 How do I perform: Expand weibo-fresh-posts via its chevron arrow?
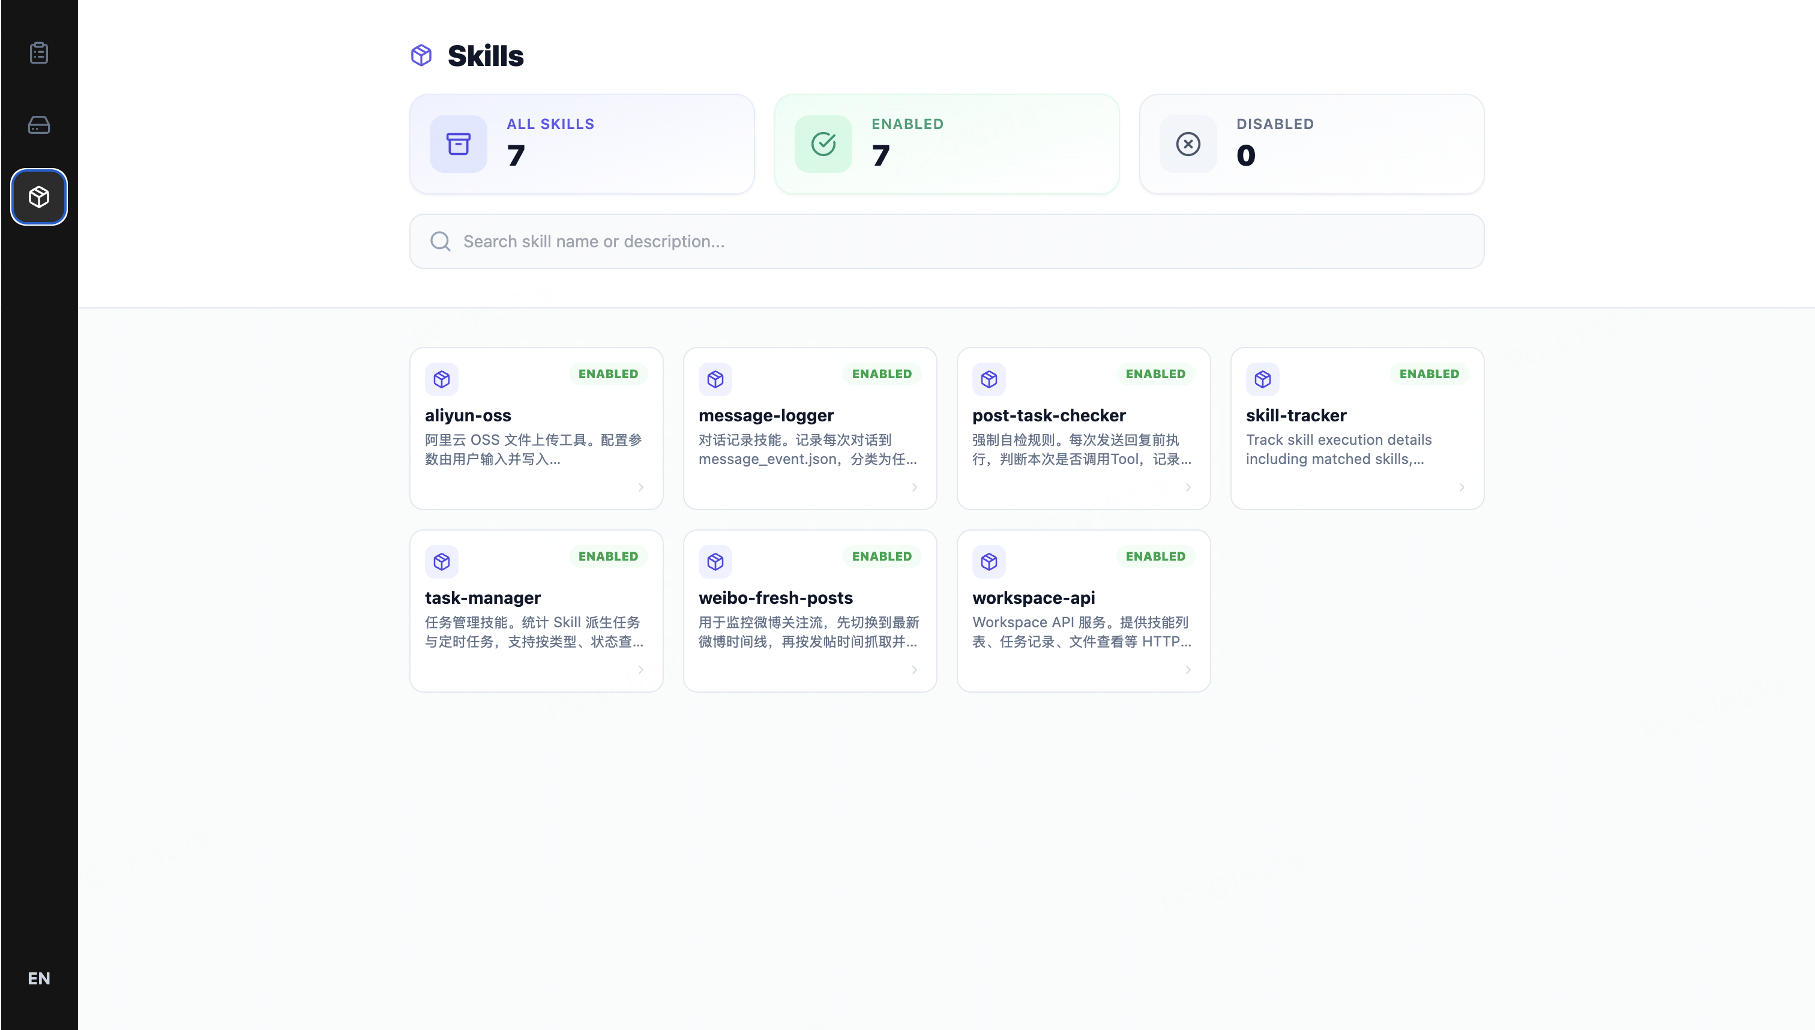[x=915, y=670]
